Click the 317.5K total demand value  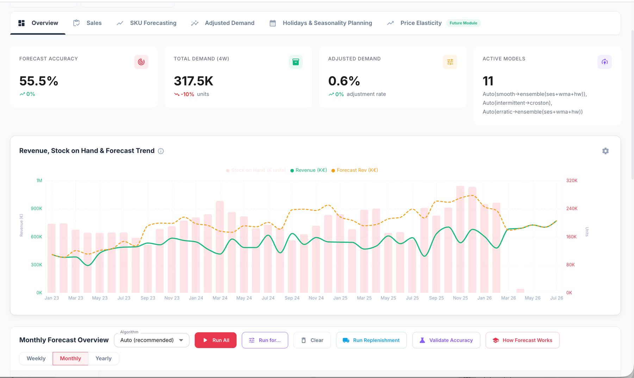194,81
